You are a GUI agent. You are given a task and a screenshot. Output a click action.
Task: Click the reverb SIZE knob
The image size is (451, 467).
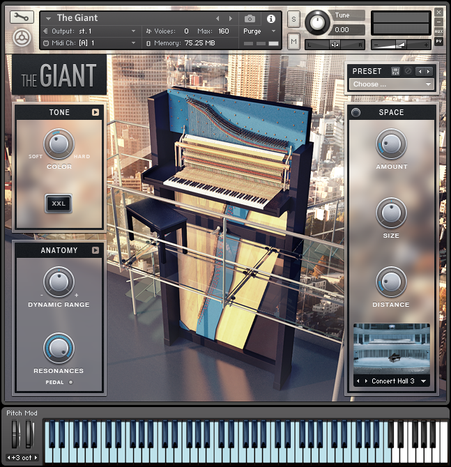click(x=391, y=213)
